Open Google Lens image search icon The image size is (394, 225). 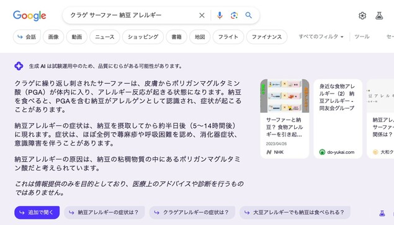(234, 15)
